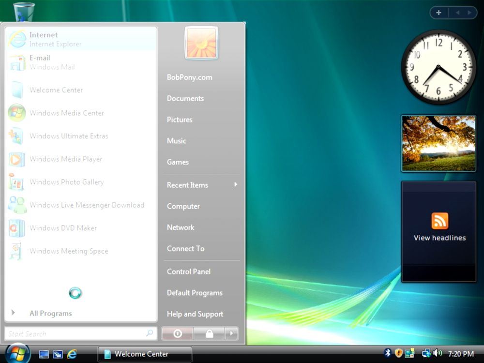The image size is (484, 363).
Task: Switch to Welcome Center taskbar button
Action: (x=145, y=354)
